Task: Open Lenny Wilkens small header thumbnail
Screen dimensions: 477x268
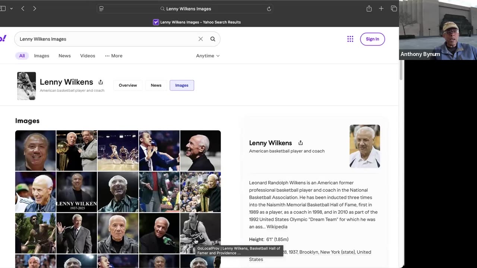Action: coord(26,86)
